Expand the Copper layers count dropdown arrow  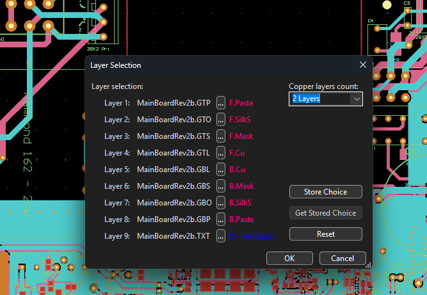[357, 99]
